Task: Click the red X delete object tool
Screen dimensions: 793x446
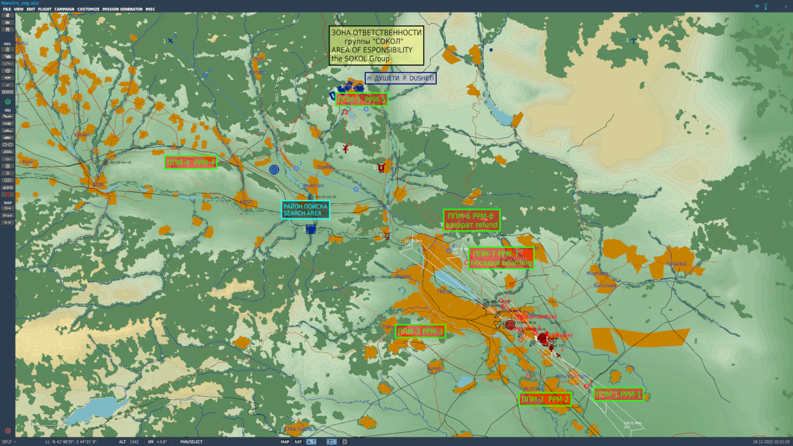Action: click(8, 195)
